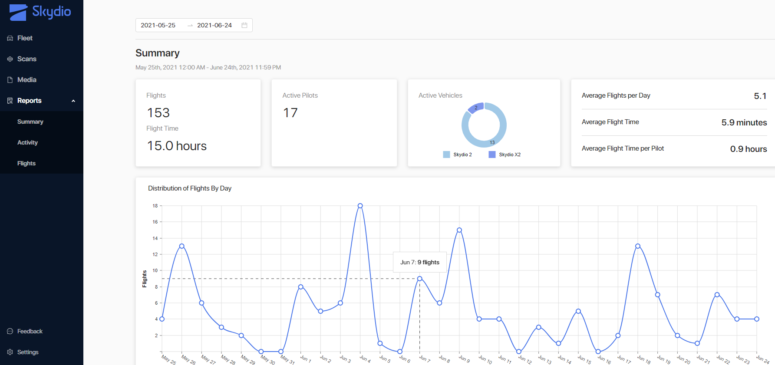Click the May 25 data point
Image resolution: width=775 pixels, height=365 pixels.
click(x=162, y=319)
